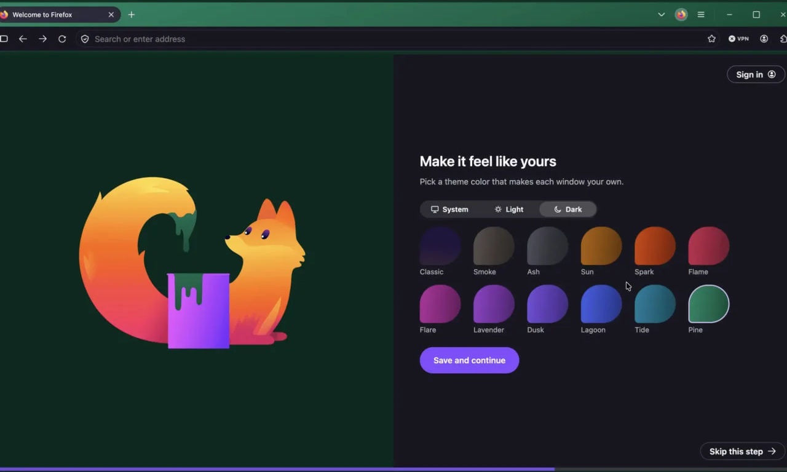Click the Sign in button

coord(756,74)
